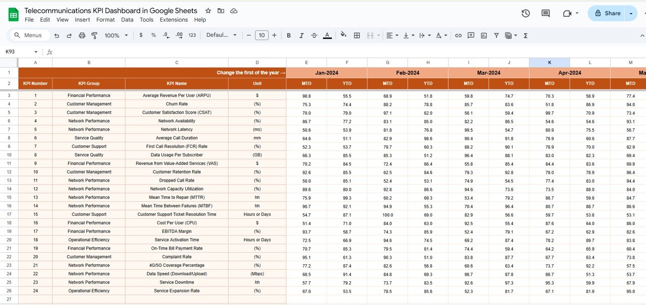Open the text rotation dropdown

[441, 35]
